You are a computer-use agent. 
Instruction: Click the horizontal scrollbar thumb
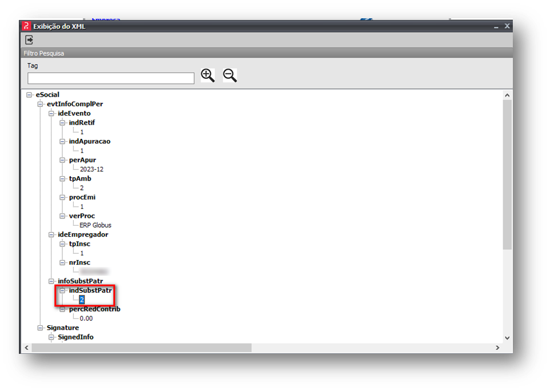(x=142, y=348)
